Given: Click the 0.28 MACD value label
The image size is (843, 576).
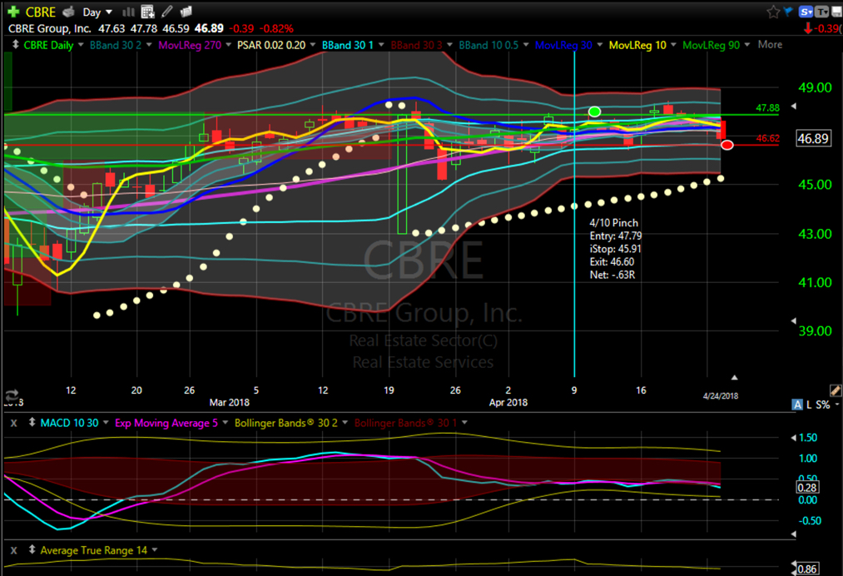Looking at the screenshot, I should [x=807, y=487].
